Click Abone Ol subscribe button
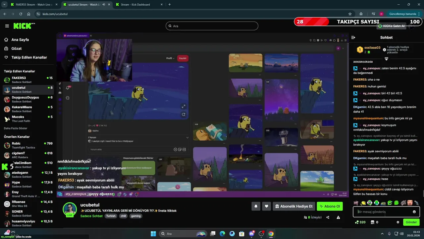This screenshot has width=424, height=239. [x=330, y=206]
